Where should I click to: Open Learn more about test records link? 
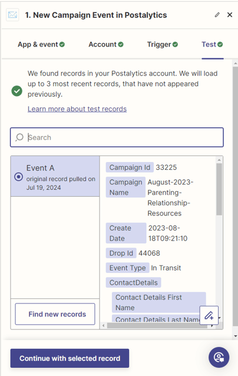pyautogui.click(x=77, y=109)
